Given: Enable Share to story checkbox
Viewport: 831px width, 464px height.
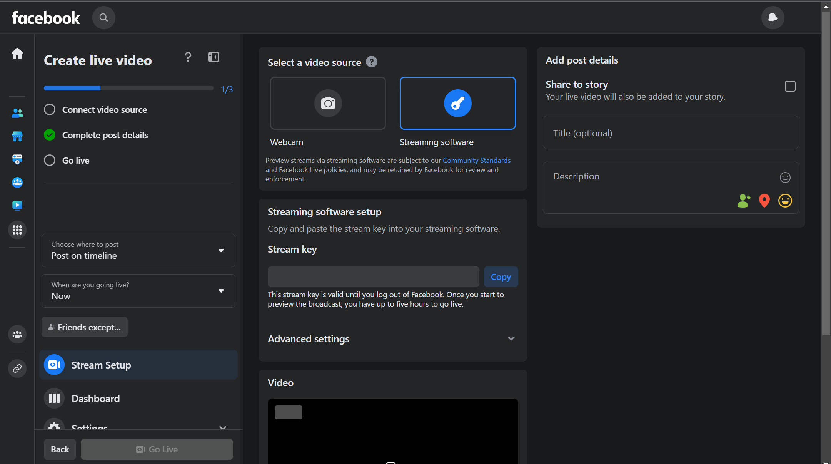Looking at the screenshot, I should (x=790, y=86).
